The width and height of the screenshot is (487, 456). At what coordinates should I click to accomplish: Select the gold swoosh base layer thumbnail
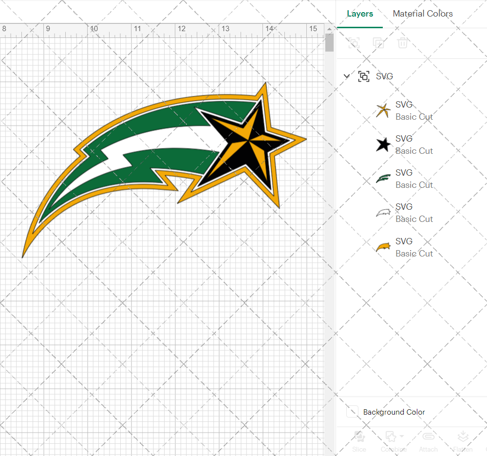[383, 247]
